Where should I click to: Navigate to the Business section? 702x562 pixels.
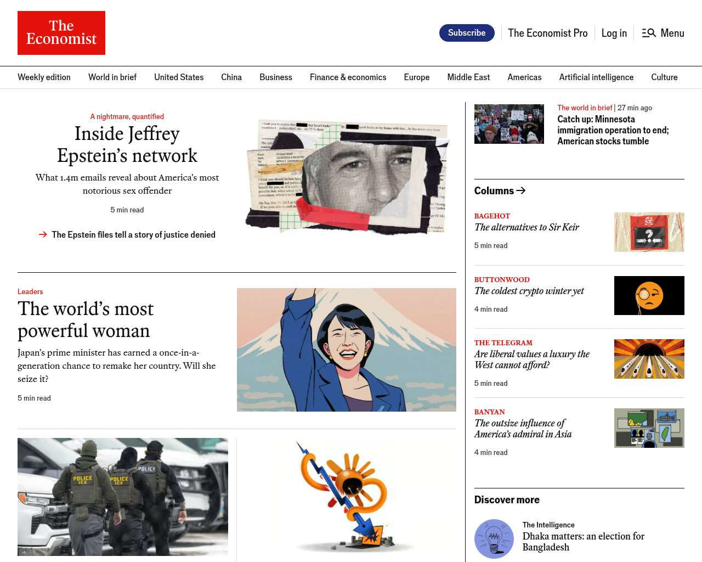pyautogui.click(x=276, y=77)
